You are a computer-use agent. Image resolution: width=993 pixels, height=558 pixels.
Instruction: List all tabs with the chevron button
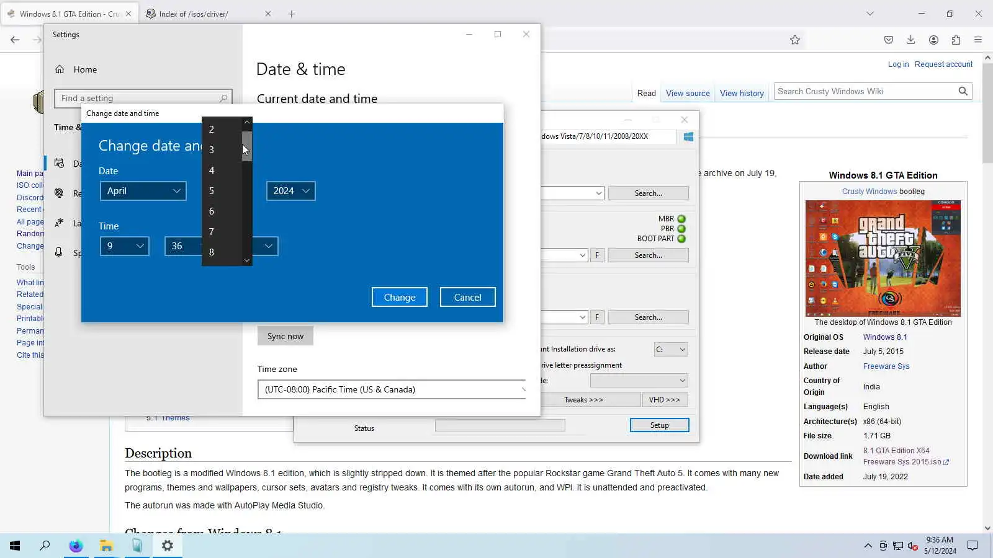[870, 14]
